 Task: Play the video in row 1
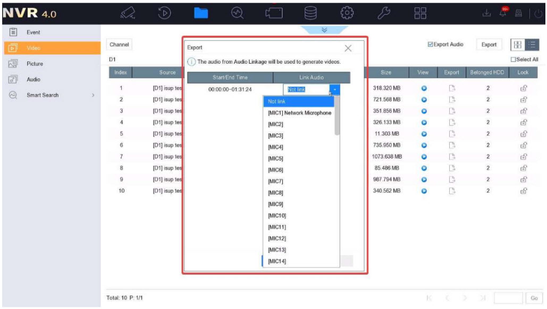coord(424,89)
